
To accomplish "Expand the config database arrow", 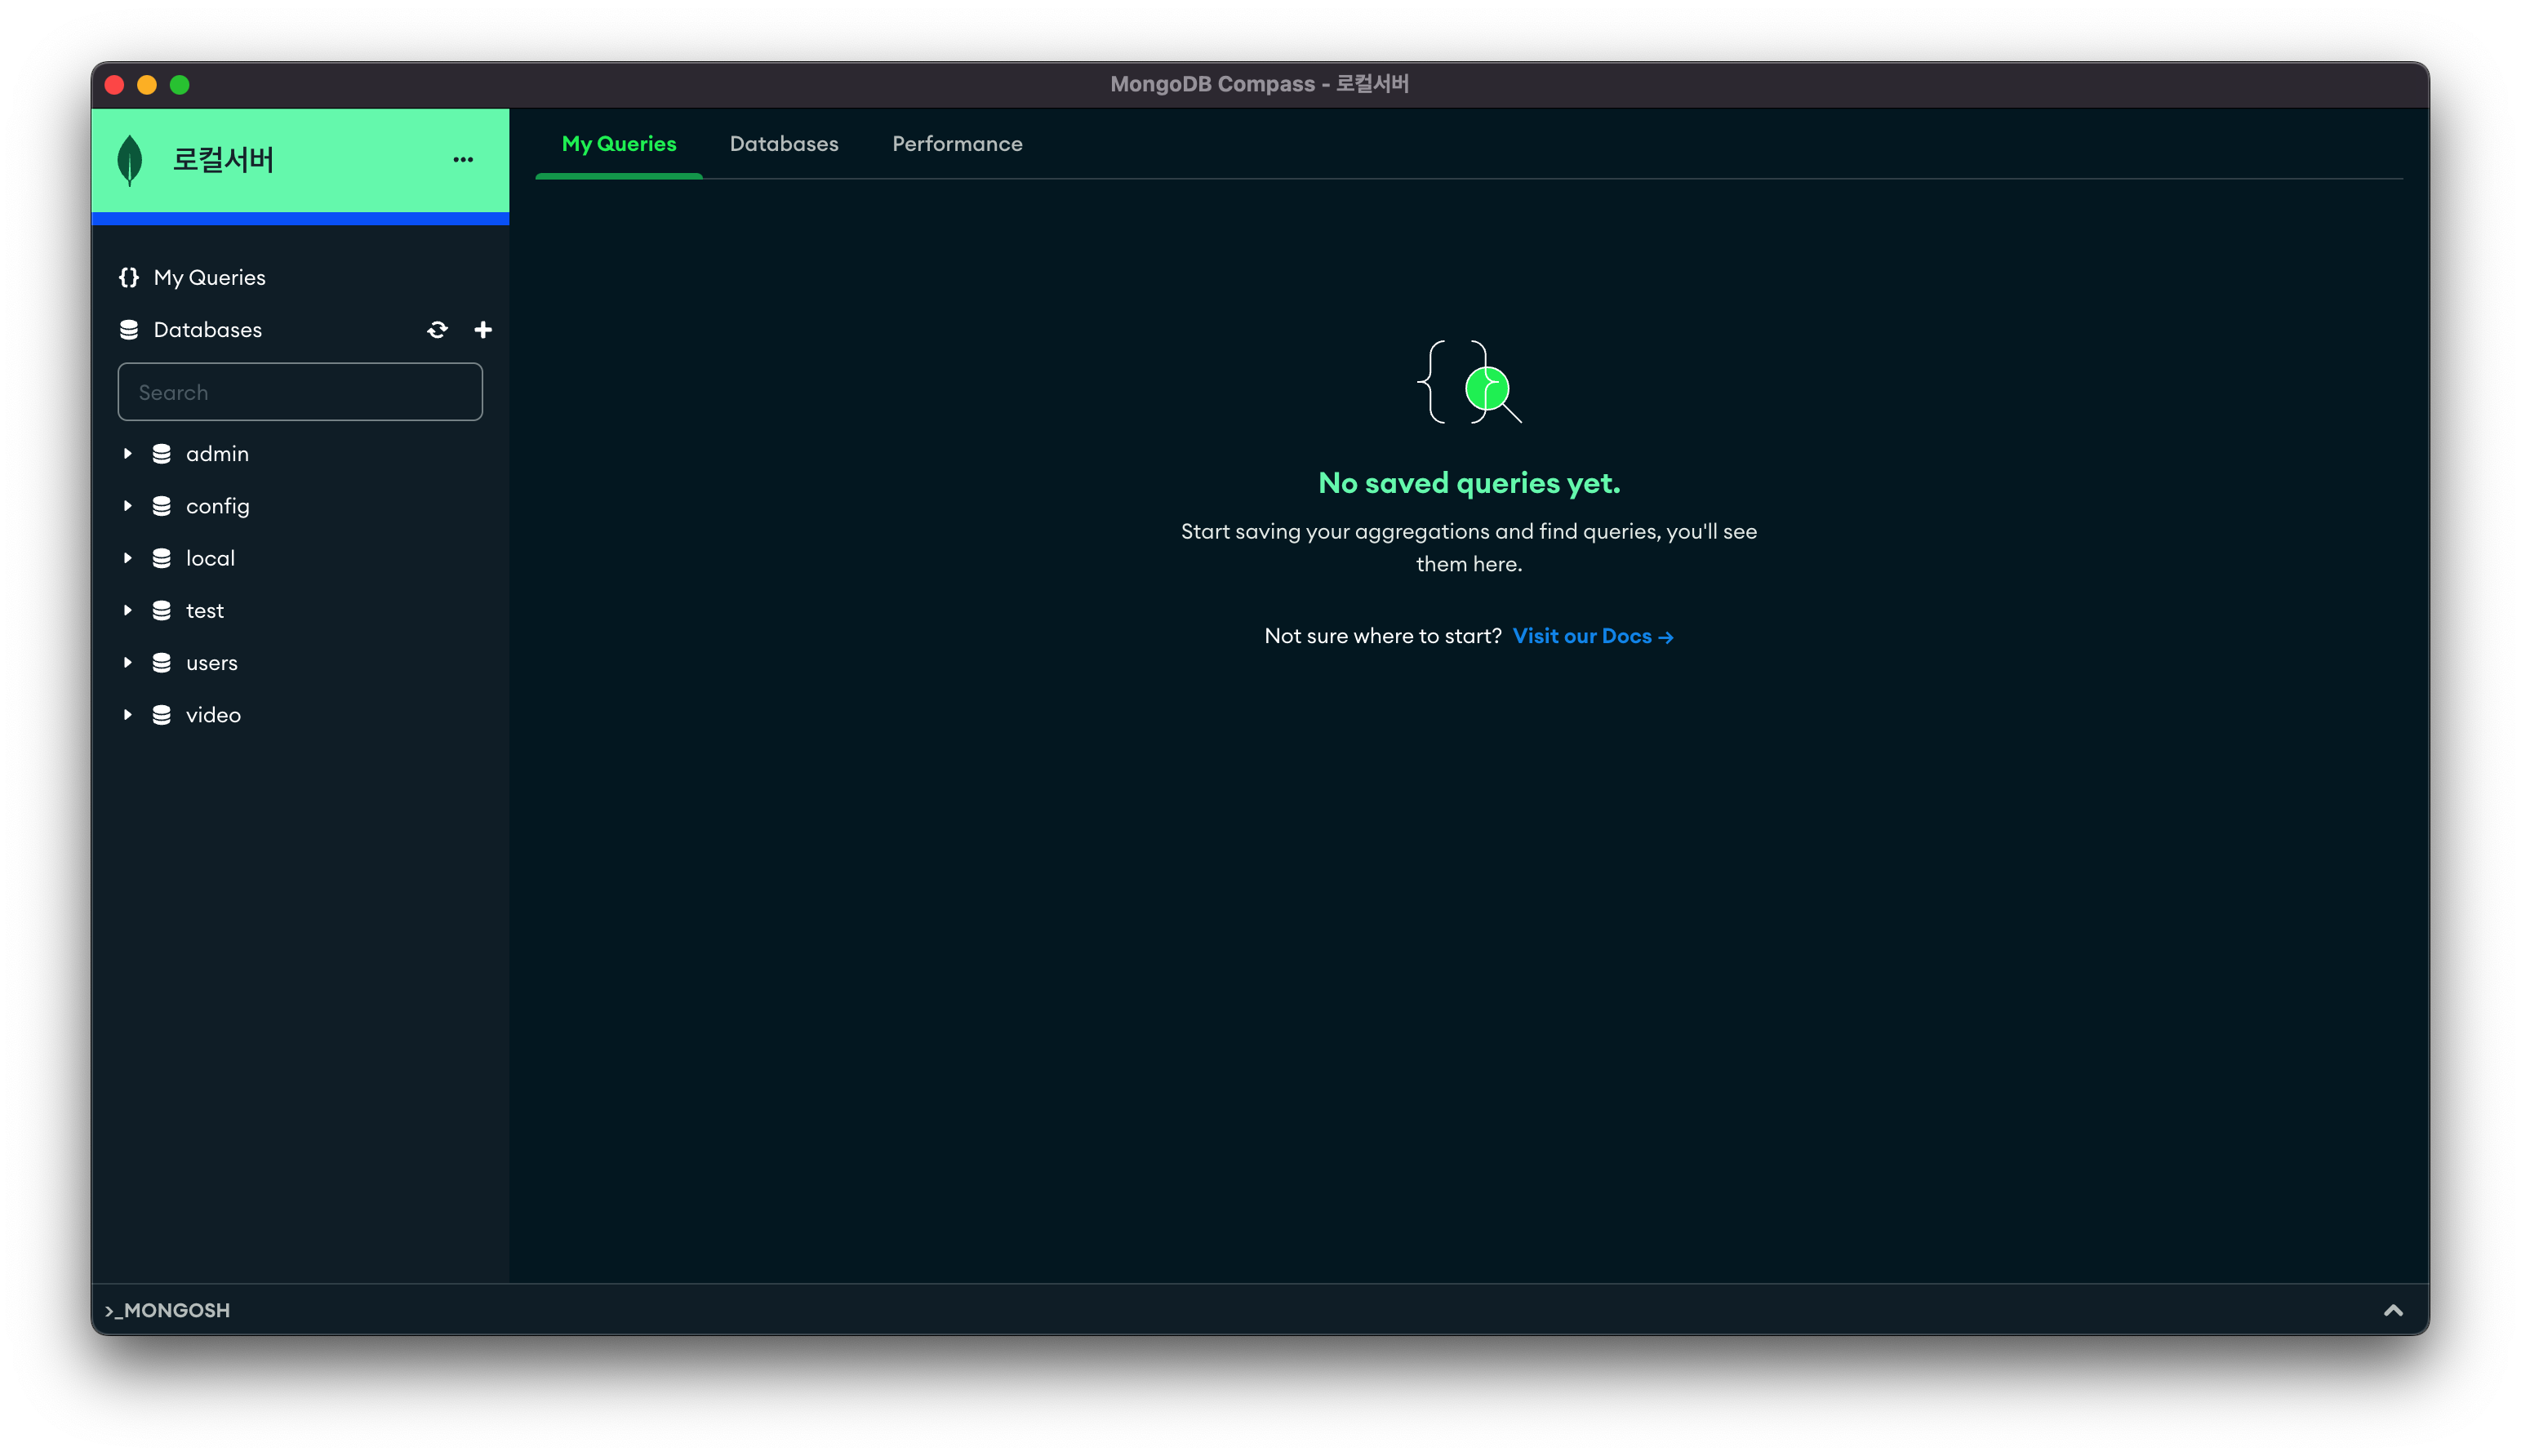I will pos(128,506).
